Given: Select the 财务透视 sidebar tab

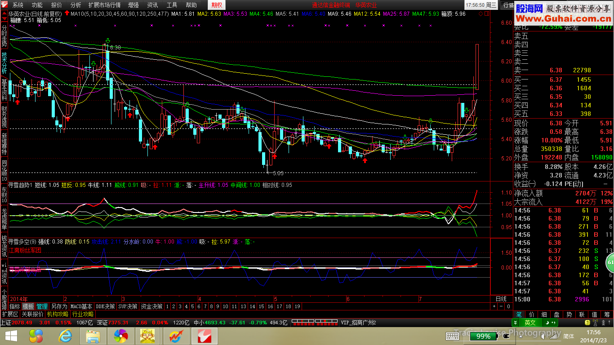Looking at the screenshot, I should [4, 117].
